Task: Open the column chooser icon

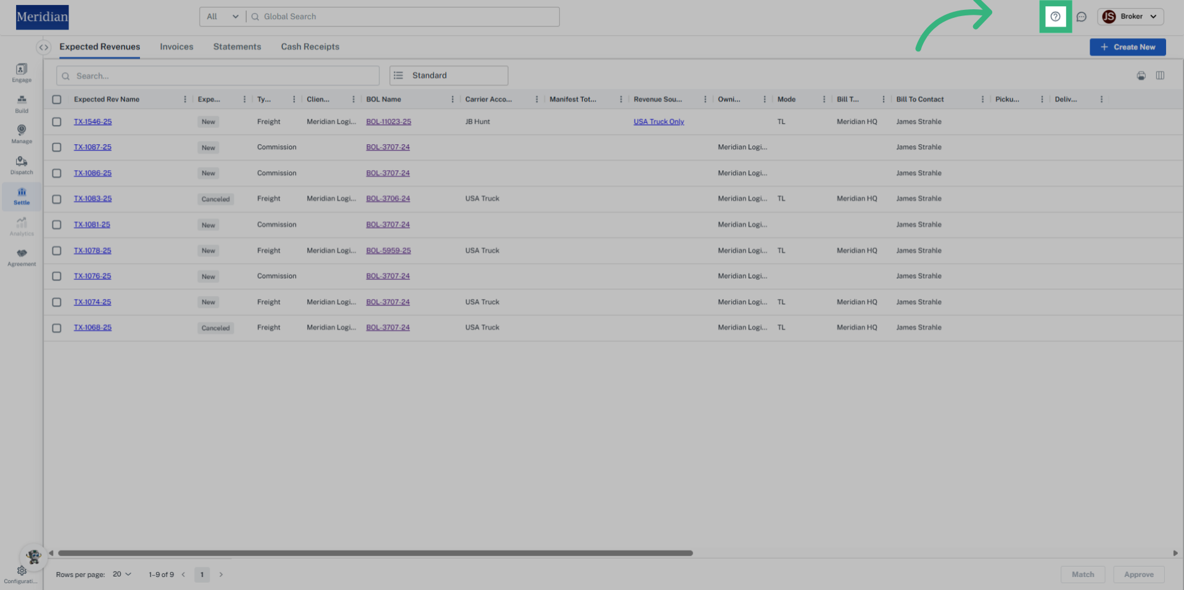Action: click(1160, 75)
